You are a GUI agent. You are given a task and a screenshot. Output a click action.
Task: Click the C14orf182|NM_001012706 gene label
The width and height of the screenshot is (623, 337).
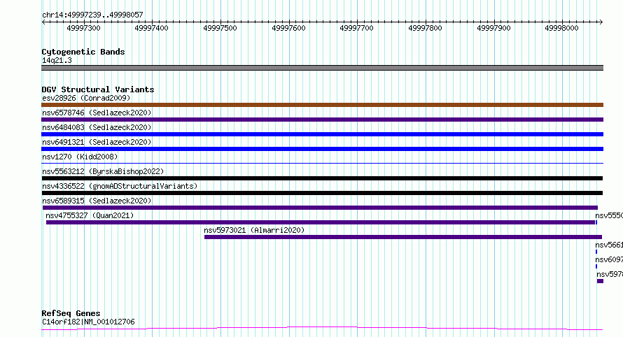click(88, 322)
